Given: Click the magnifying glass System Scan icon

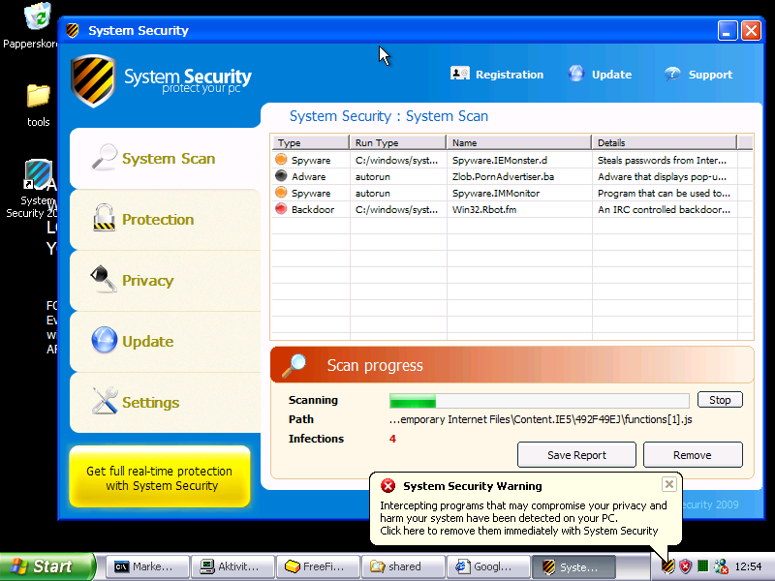Looking at the screenshot, I should (x=105, y=157).
